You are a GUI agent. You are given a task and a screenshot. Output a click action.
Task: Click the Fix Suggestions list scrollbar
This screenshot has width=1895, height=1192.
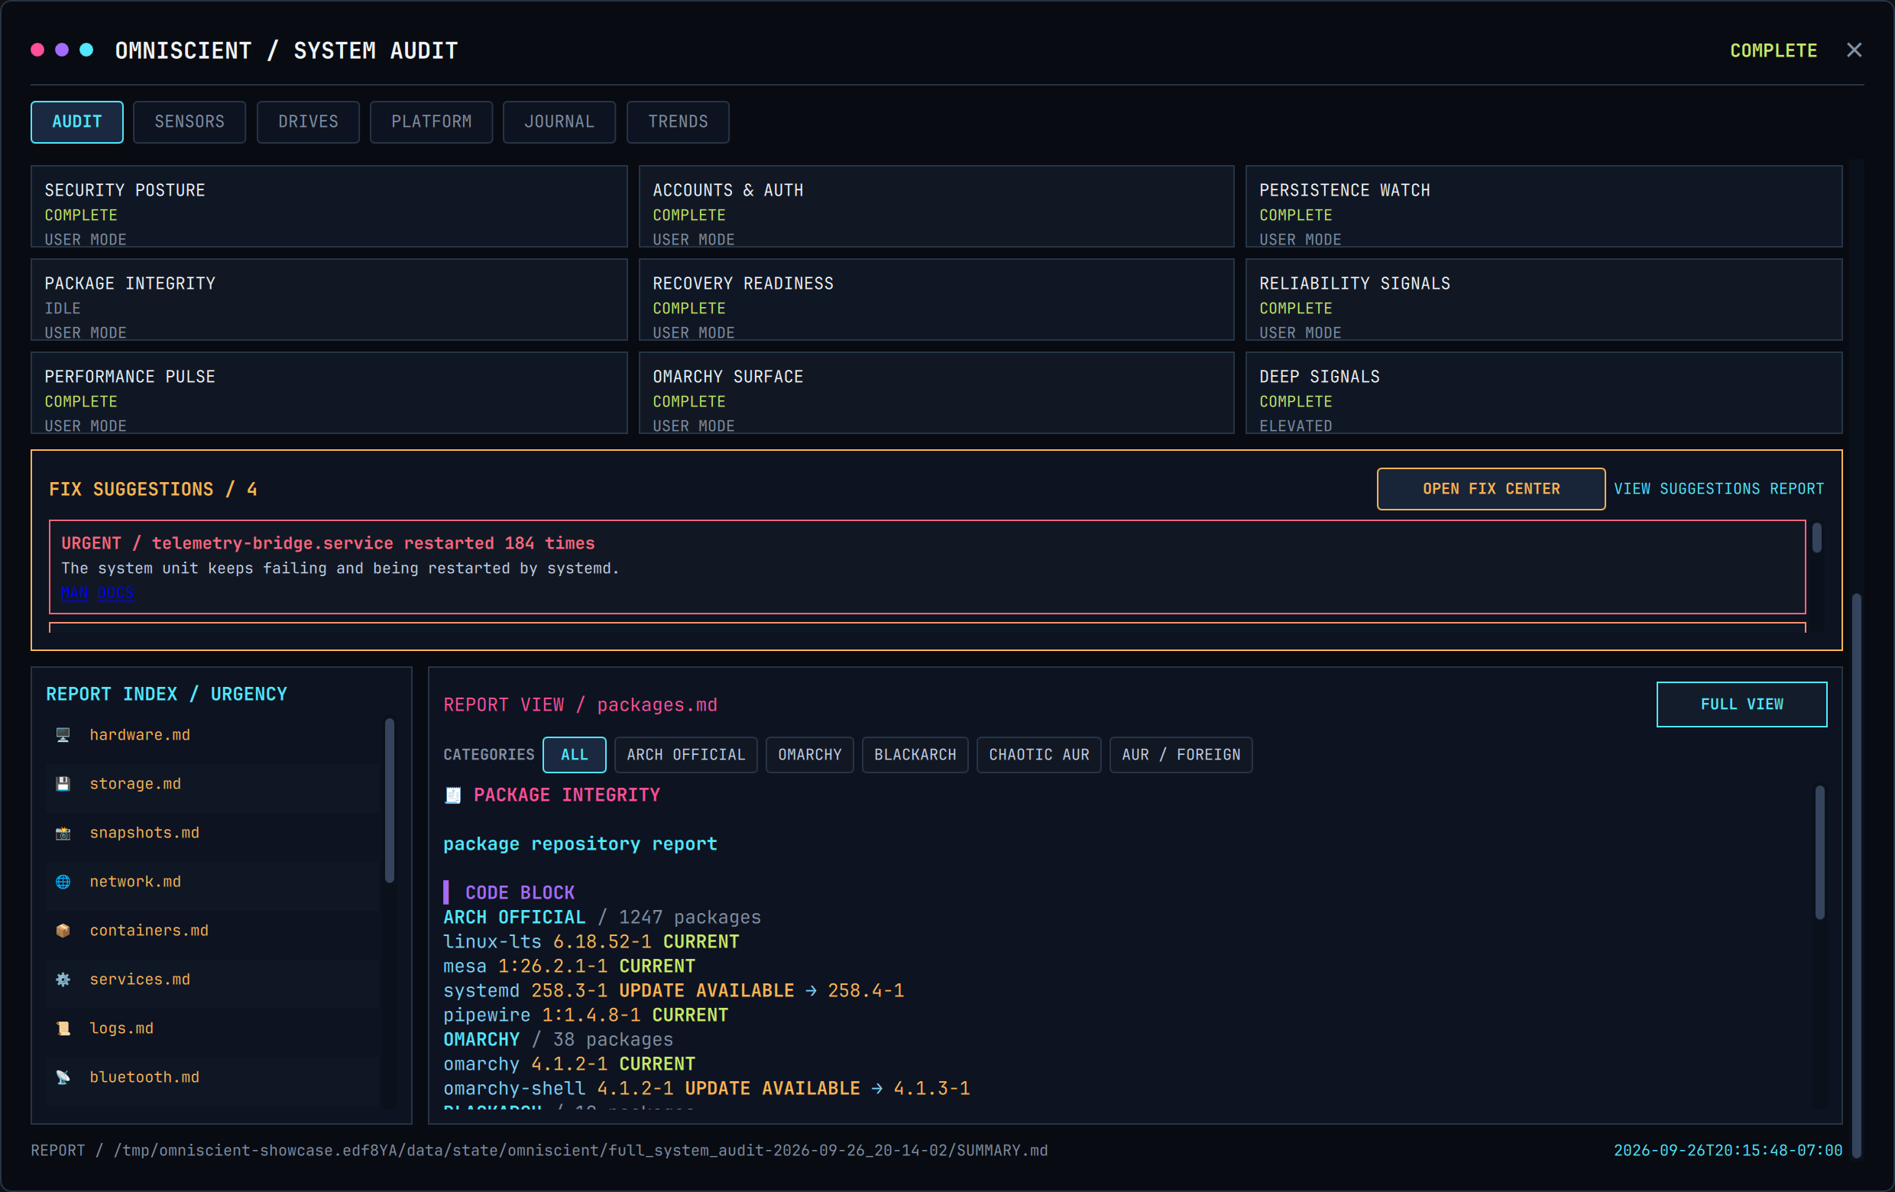[1816, 538]
